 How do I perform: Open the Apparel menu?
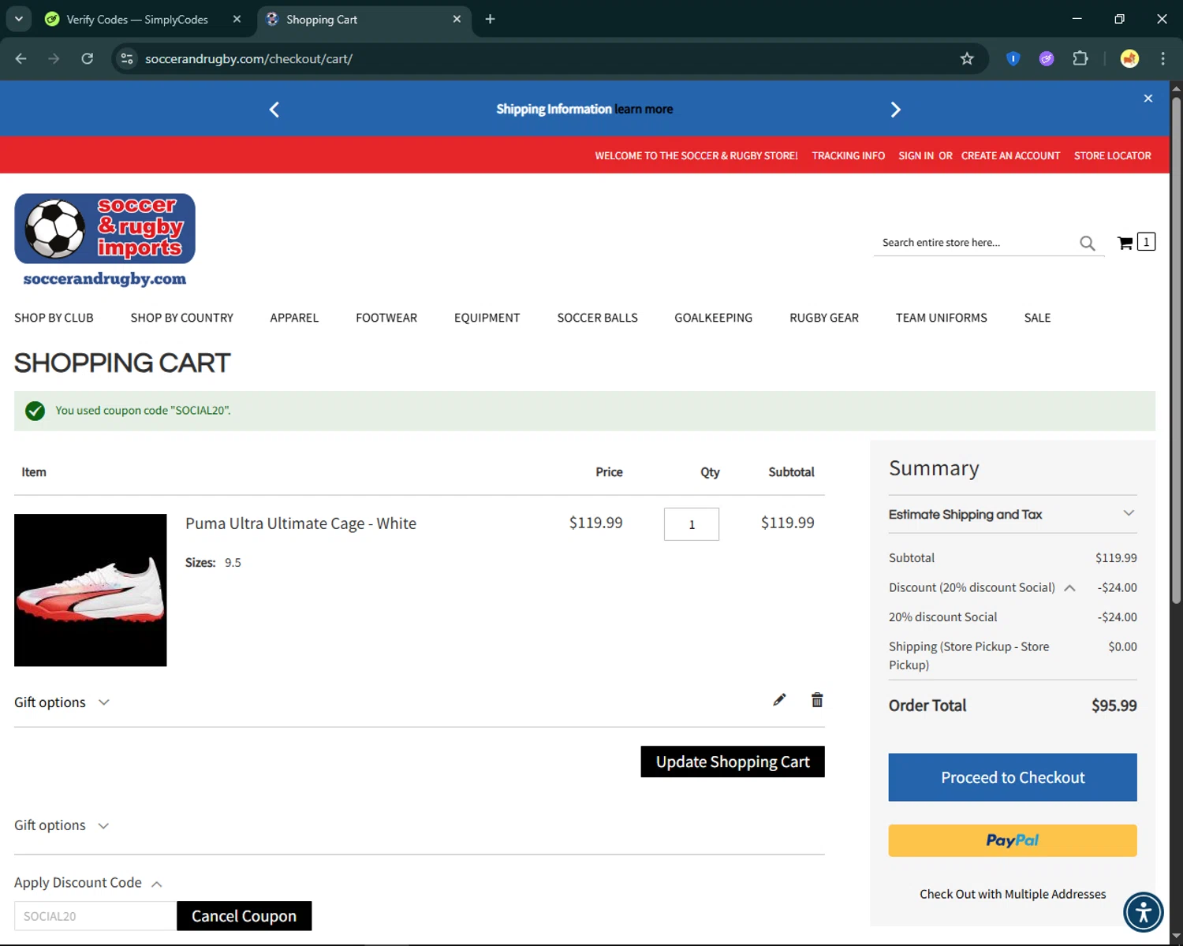tap(294, 318)
